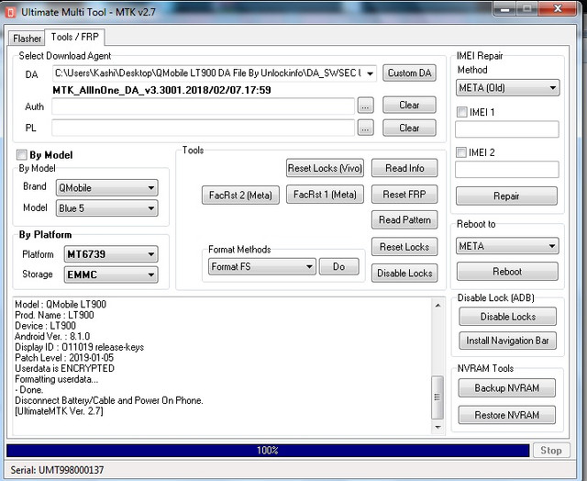Open the Platform dropdown showing MT6739

[x=111, y=254]
